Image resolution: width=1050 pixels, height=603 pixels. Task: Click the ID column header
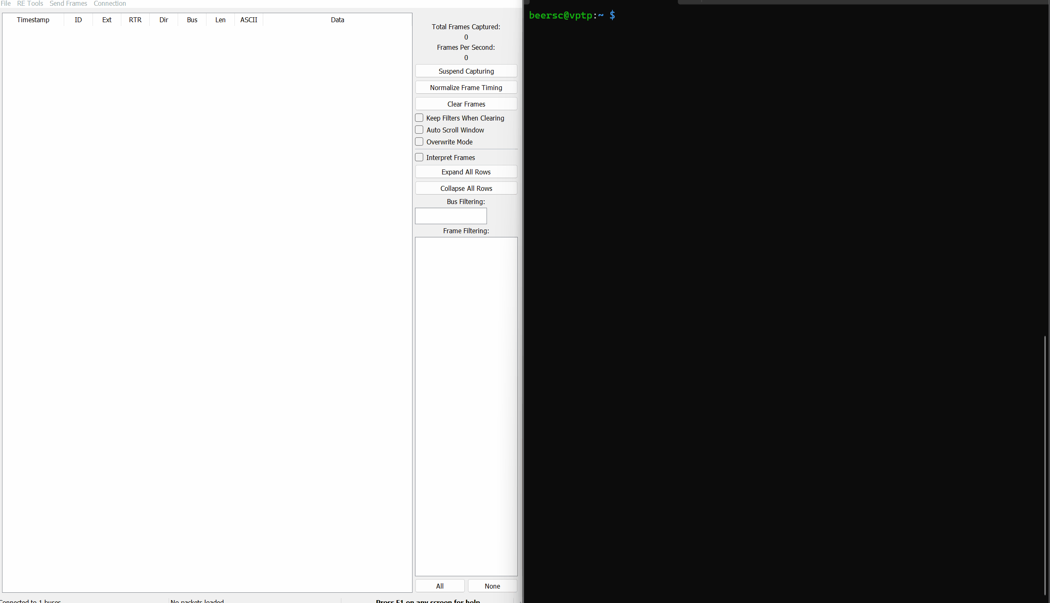(x=78, y=20)
